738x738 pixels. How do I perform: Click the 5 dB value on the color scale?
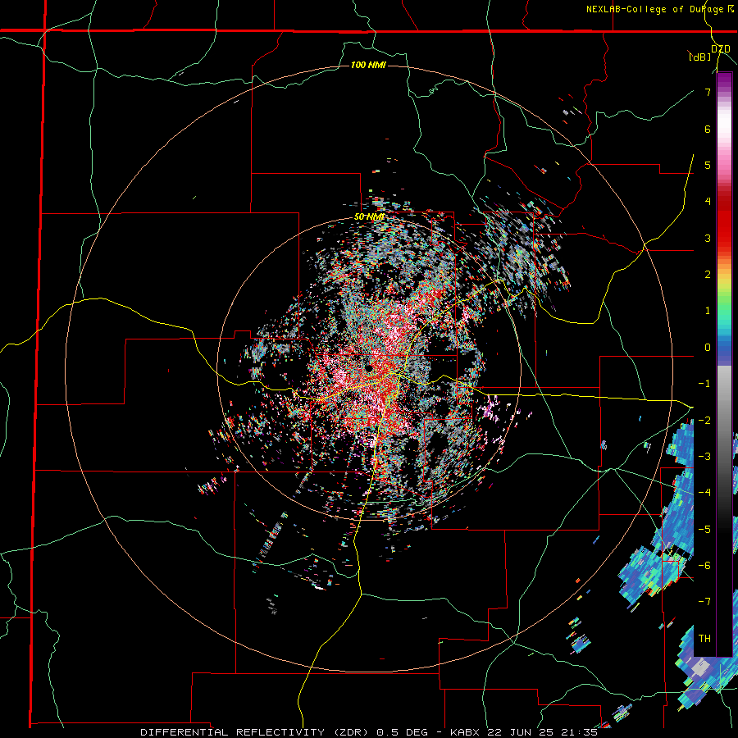[708, 165]
